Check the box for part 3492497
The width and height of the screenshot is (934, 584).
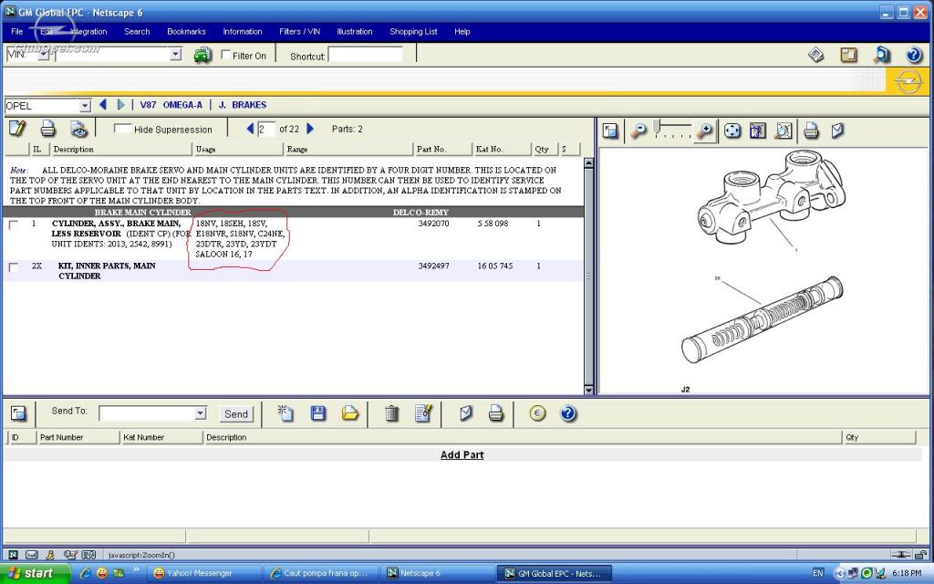[14, 267]
